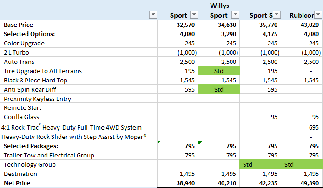Select the Destination row label

(20, 174)
